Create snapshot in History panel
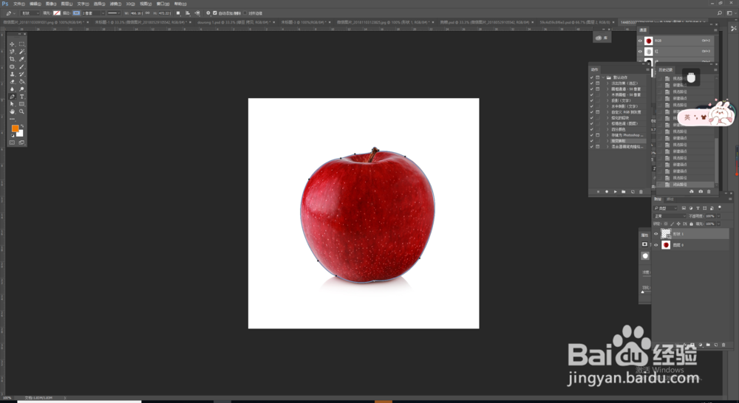Viewport: 739px width, 403px height. pos(701,192)
